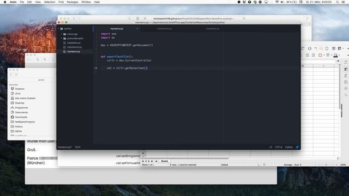Screen dimensions: 349x196
Task: Click the browser address bar URL
Action: 192,19
